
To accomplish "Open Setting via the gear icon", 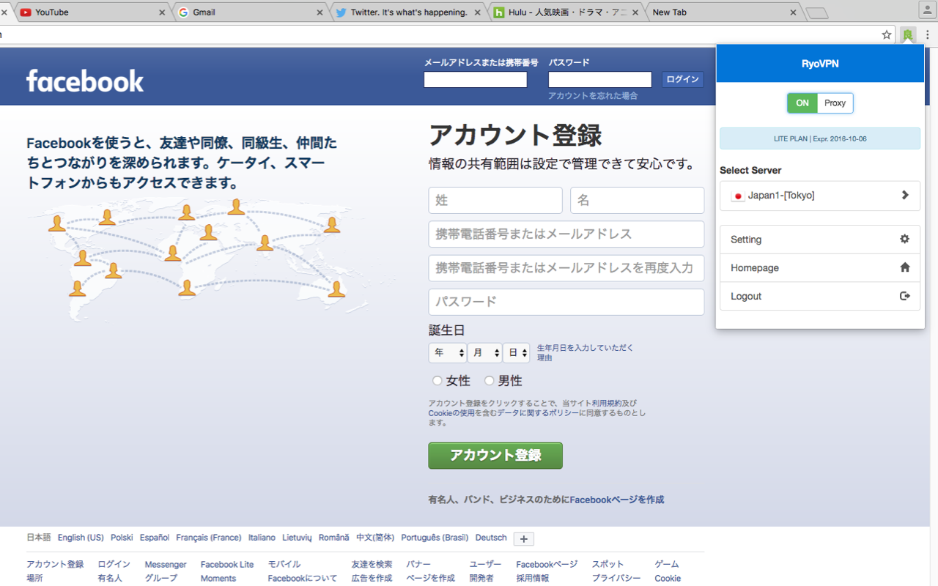I will (x=904, y=239).
